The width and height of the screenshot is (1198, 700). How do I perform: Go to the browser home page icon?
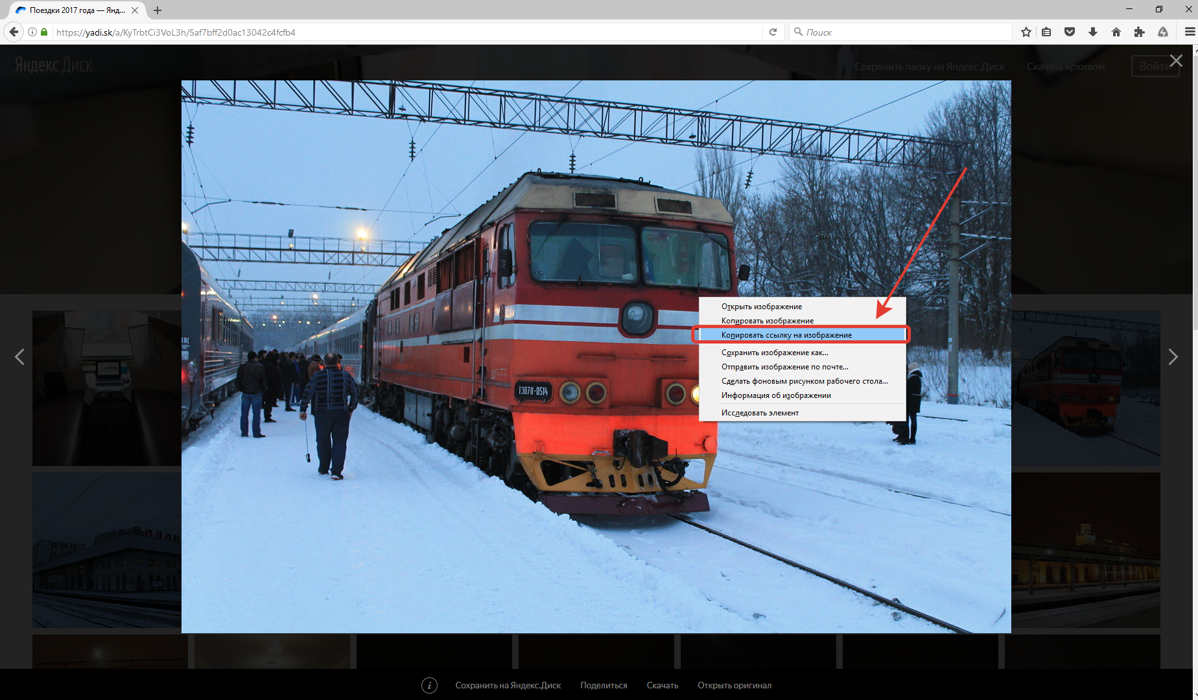(x=1116, y=32)
